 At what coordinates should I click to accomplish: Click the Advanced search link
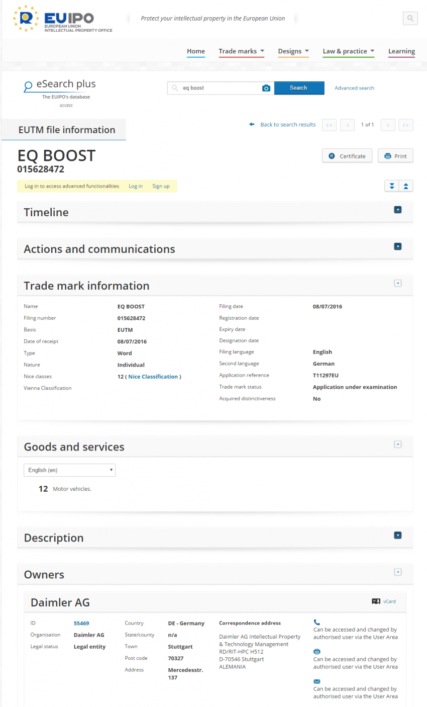(354, 87)
